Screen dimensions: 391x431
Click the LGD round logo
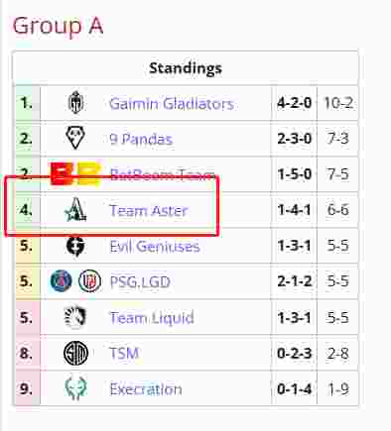(x=89, y=281)
